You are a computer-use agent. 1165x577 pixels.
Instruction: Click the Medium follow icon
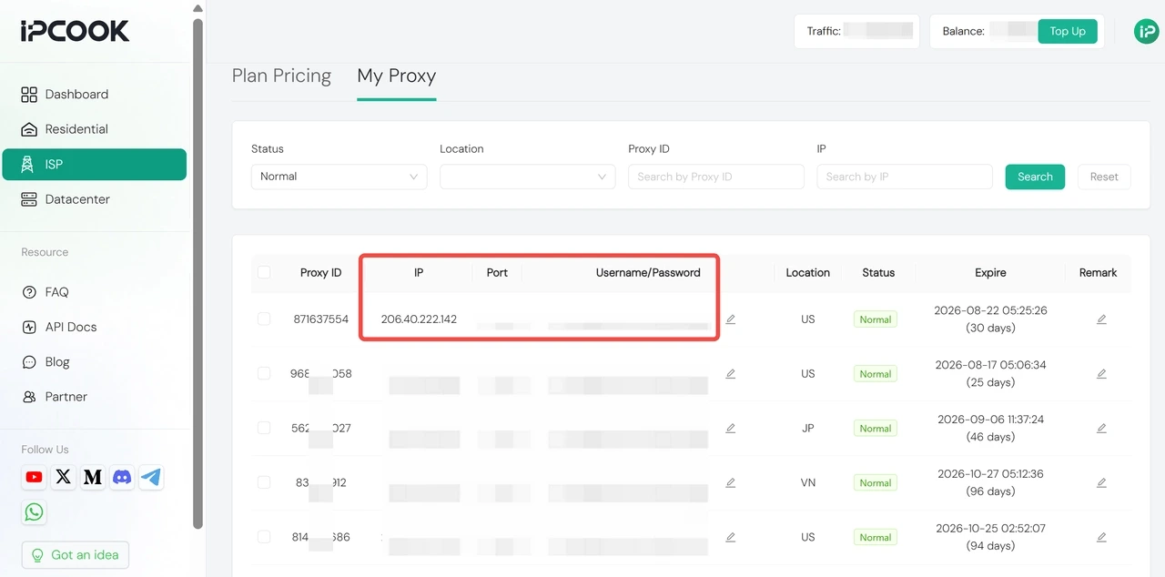pyautogui.click(x=93, y=477)
